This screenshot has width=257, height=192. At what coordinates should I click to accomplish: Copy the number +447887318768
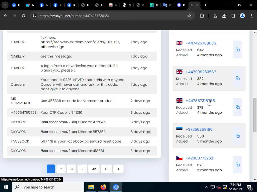237,107
